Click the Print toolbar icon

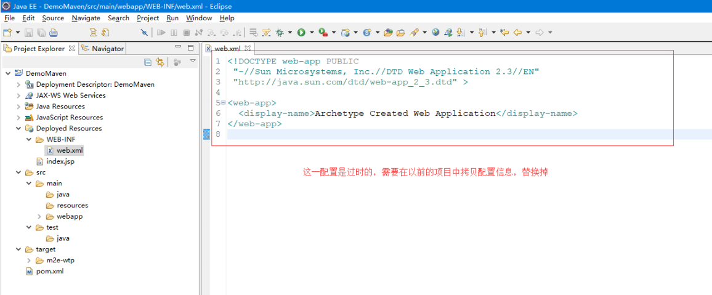[53, 32]
